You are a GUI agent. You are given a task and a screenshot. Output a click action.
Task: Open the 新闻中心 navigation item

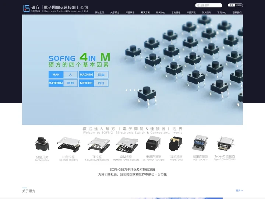click(160, 13)
